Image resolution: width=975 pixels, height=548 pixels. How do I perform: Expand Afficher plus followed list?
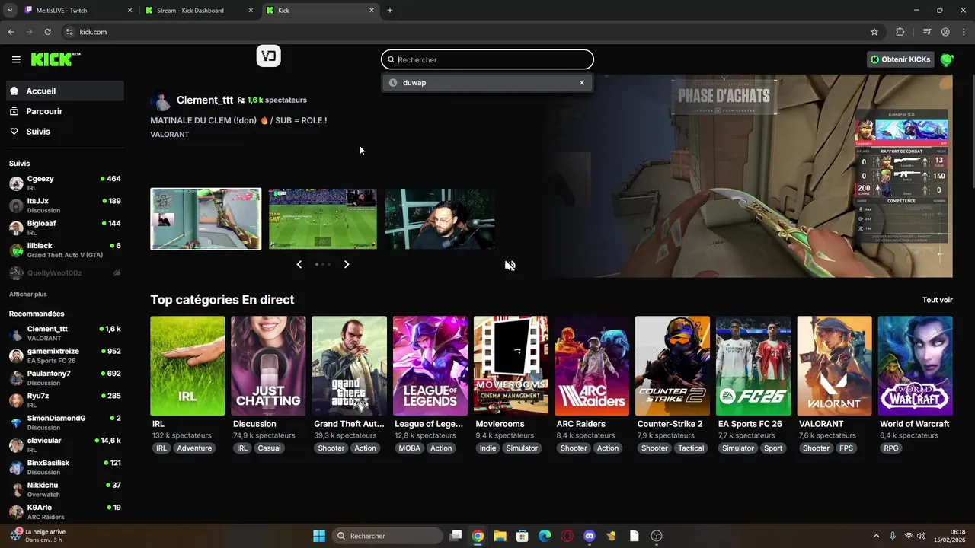tap(27, 294)
